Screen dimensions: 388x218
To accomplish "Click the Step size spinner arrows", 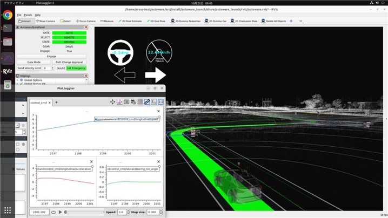I will click(x=161, y=212).
